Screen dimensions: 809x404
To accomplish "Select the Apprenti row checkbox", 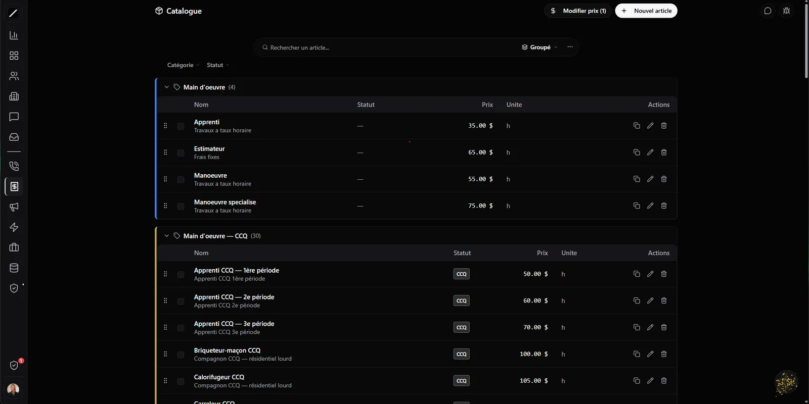I will (x=181, y=126).
